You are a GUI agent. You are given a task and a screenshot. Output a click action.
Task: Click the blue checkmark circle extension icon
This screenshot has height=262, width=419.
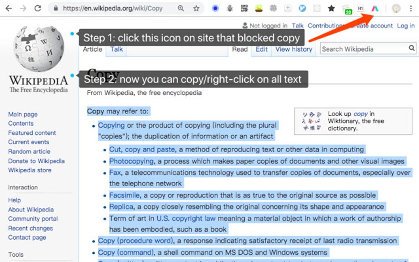click(x=302, y=8)
